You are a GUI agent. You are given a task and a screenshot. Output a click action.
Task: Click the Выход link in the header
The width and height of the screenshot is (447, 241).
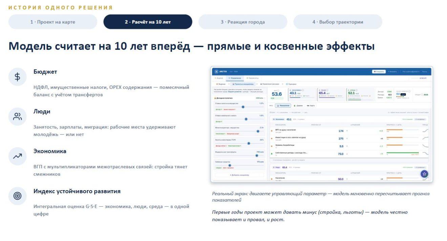425,72
